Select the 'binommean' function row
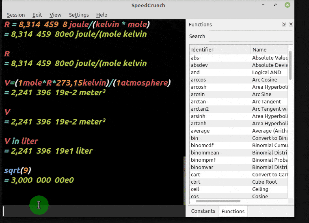 [239, 152]
